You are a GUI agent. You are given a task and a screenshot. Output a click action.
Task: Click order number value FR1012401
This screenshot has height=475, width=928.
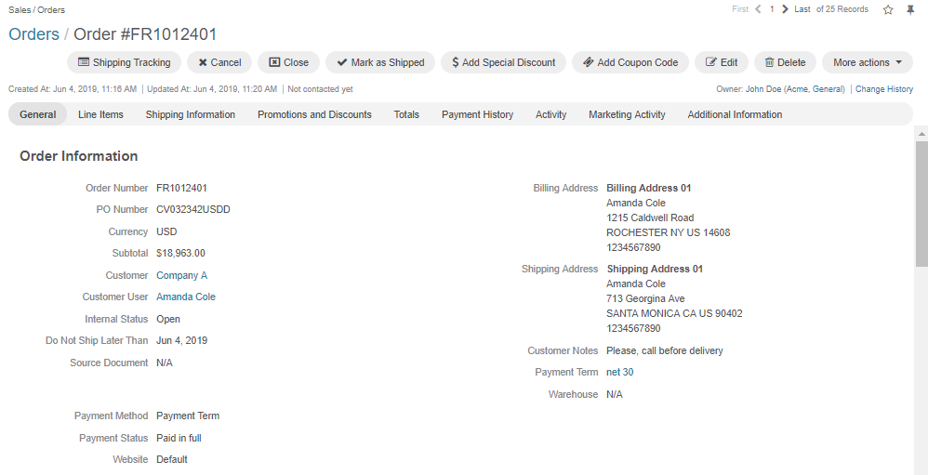coord(181,188)
